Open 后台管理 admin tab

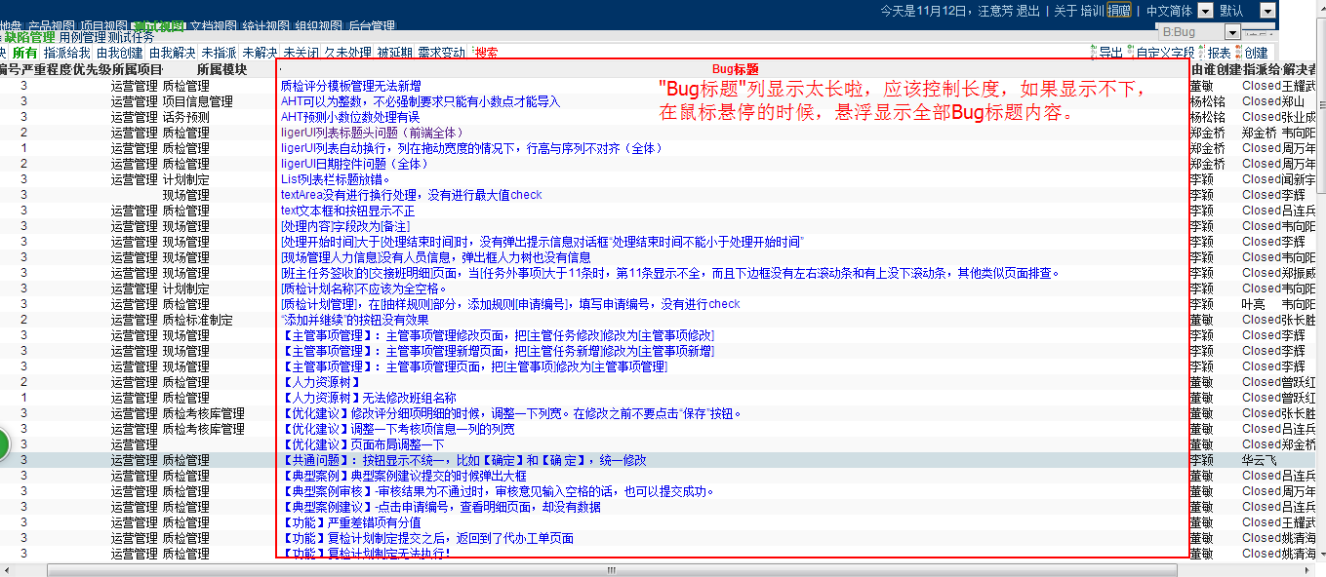click(372, 26)
